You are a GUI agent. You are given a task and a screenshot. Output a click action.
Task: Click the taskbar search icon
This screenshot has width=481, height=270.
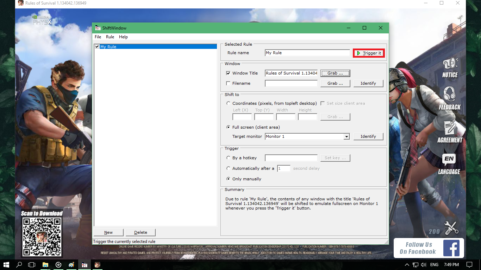pos(19,265)
